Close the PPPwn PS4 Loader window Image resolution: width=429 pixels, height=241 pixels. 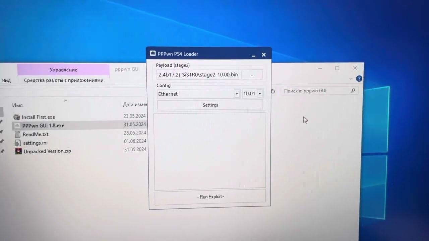point(264,55)
